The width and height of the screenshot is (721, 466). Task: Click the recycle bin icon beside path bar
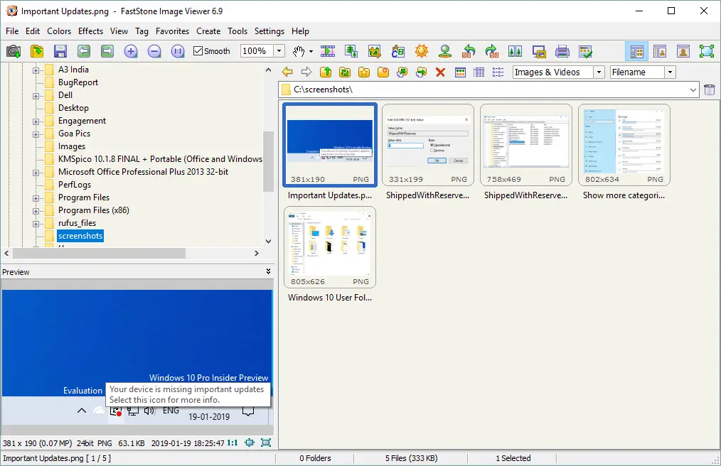coord(710,90)
